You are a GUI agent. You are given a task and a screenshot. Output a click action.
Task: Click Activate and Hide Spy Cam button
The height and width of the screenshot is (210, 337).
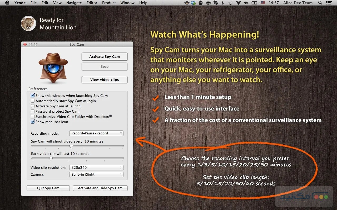coord(100,188)
